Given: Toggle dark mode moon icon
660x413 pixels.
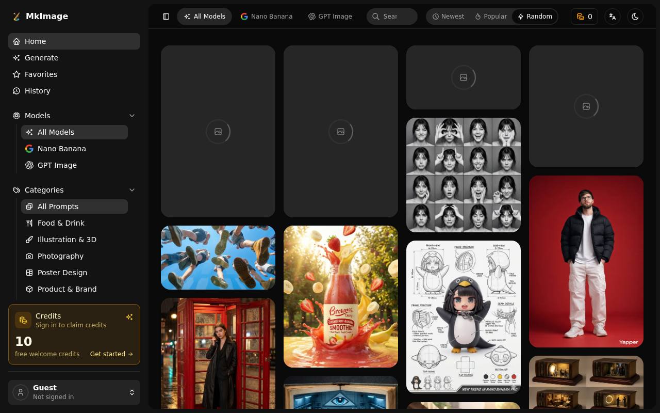Looking at the screenshot, I should 635,17.
